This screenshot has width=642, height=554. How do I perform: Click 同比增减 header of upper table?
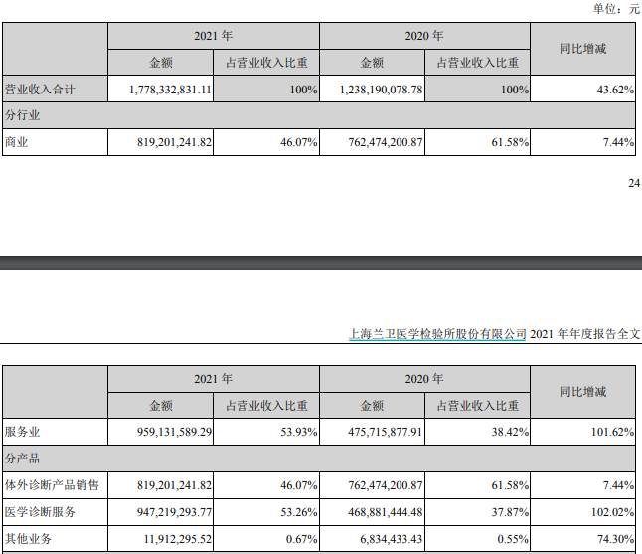point(582,49)
